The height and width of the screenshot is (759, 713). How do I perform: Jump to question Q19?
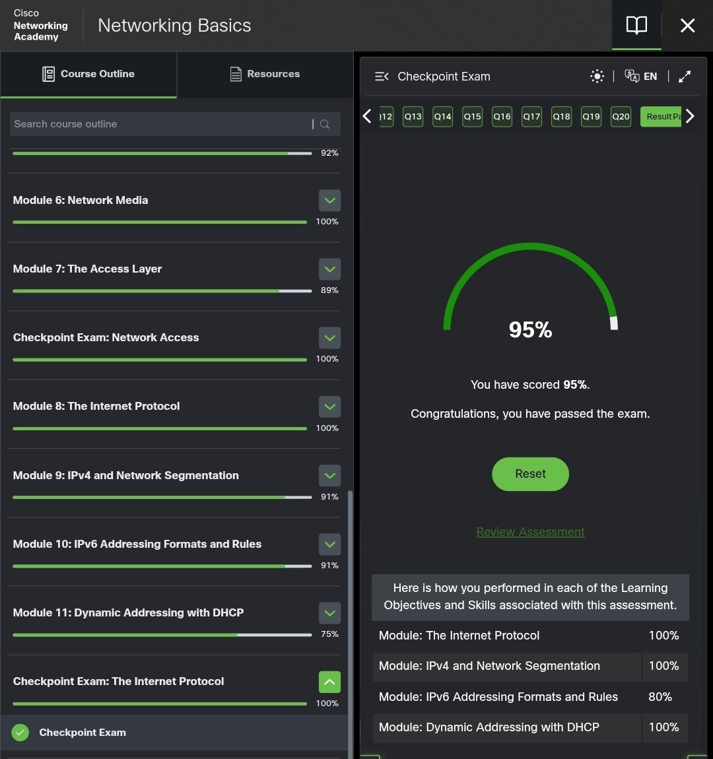click(591, 117)
